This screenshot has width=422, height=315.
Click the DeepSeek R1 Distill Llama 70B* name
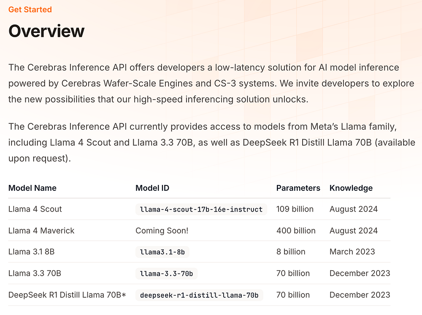(67, 295)
